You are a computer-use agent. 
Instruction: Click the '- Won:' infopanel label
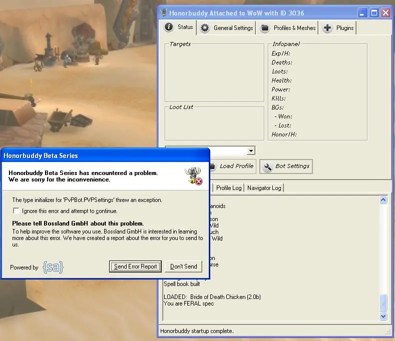[x=283, y=116]
